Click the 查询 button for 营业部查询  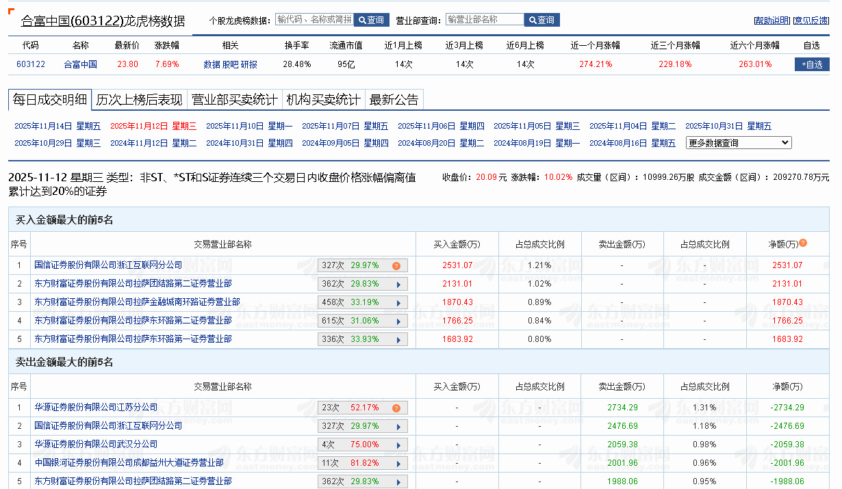(x=542, y=20)
